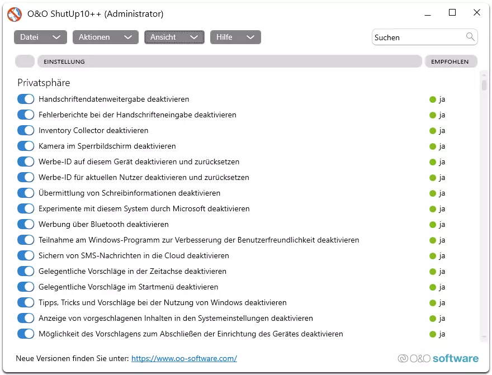Toggle Gelegentliche Vorschläge in der Zeitachse switch
The height and width of the screenshot is (375, 492).
click(x=26, y=272)
